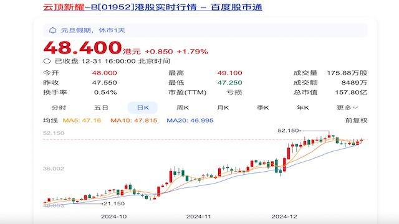Click the 均线 moving average label
The width and height of the screenshot is (399, 224).
tap(50, 120)
